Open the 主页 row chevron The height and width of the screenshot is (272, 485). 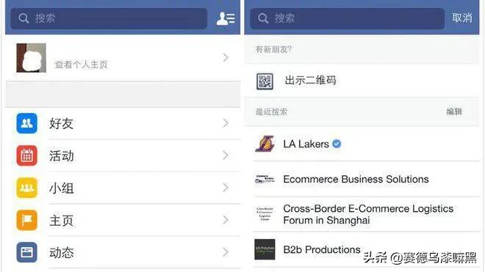click(226, 220)
